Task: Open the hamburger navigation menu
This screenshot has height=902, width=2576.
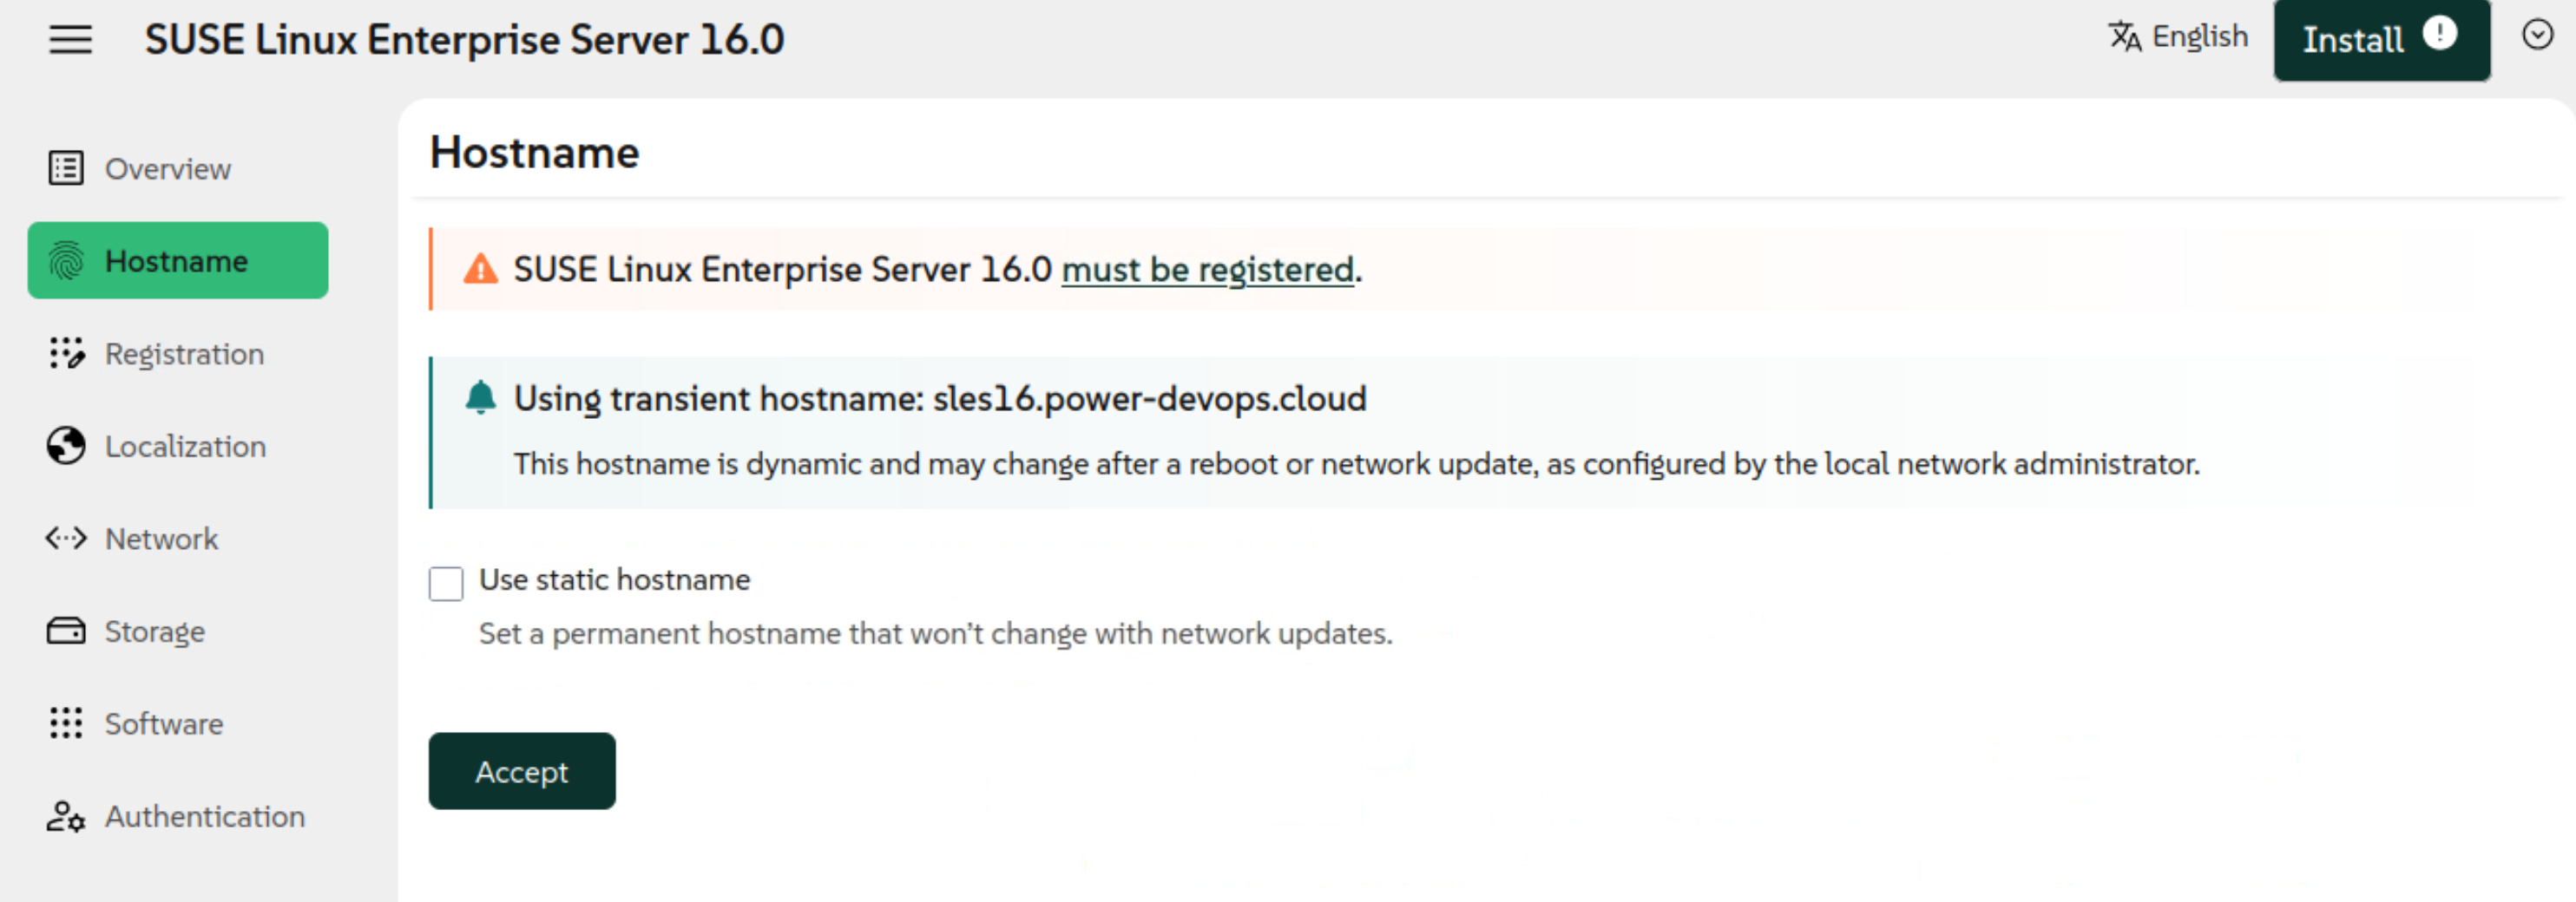Action: point(70,40)
